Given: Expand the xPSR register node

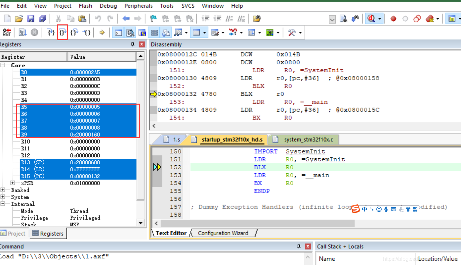Looking at the screenshot, I should [13, 183].
